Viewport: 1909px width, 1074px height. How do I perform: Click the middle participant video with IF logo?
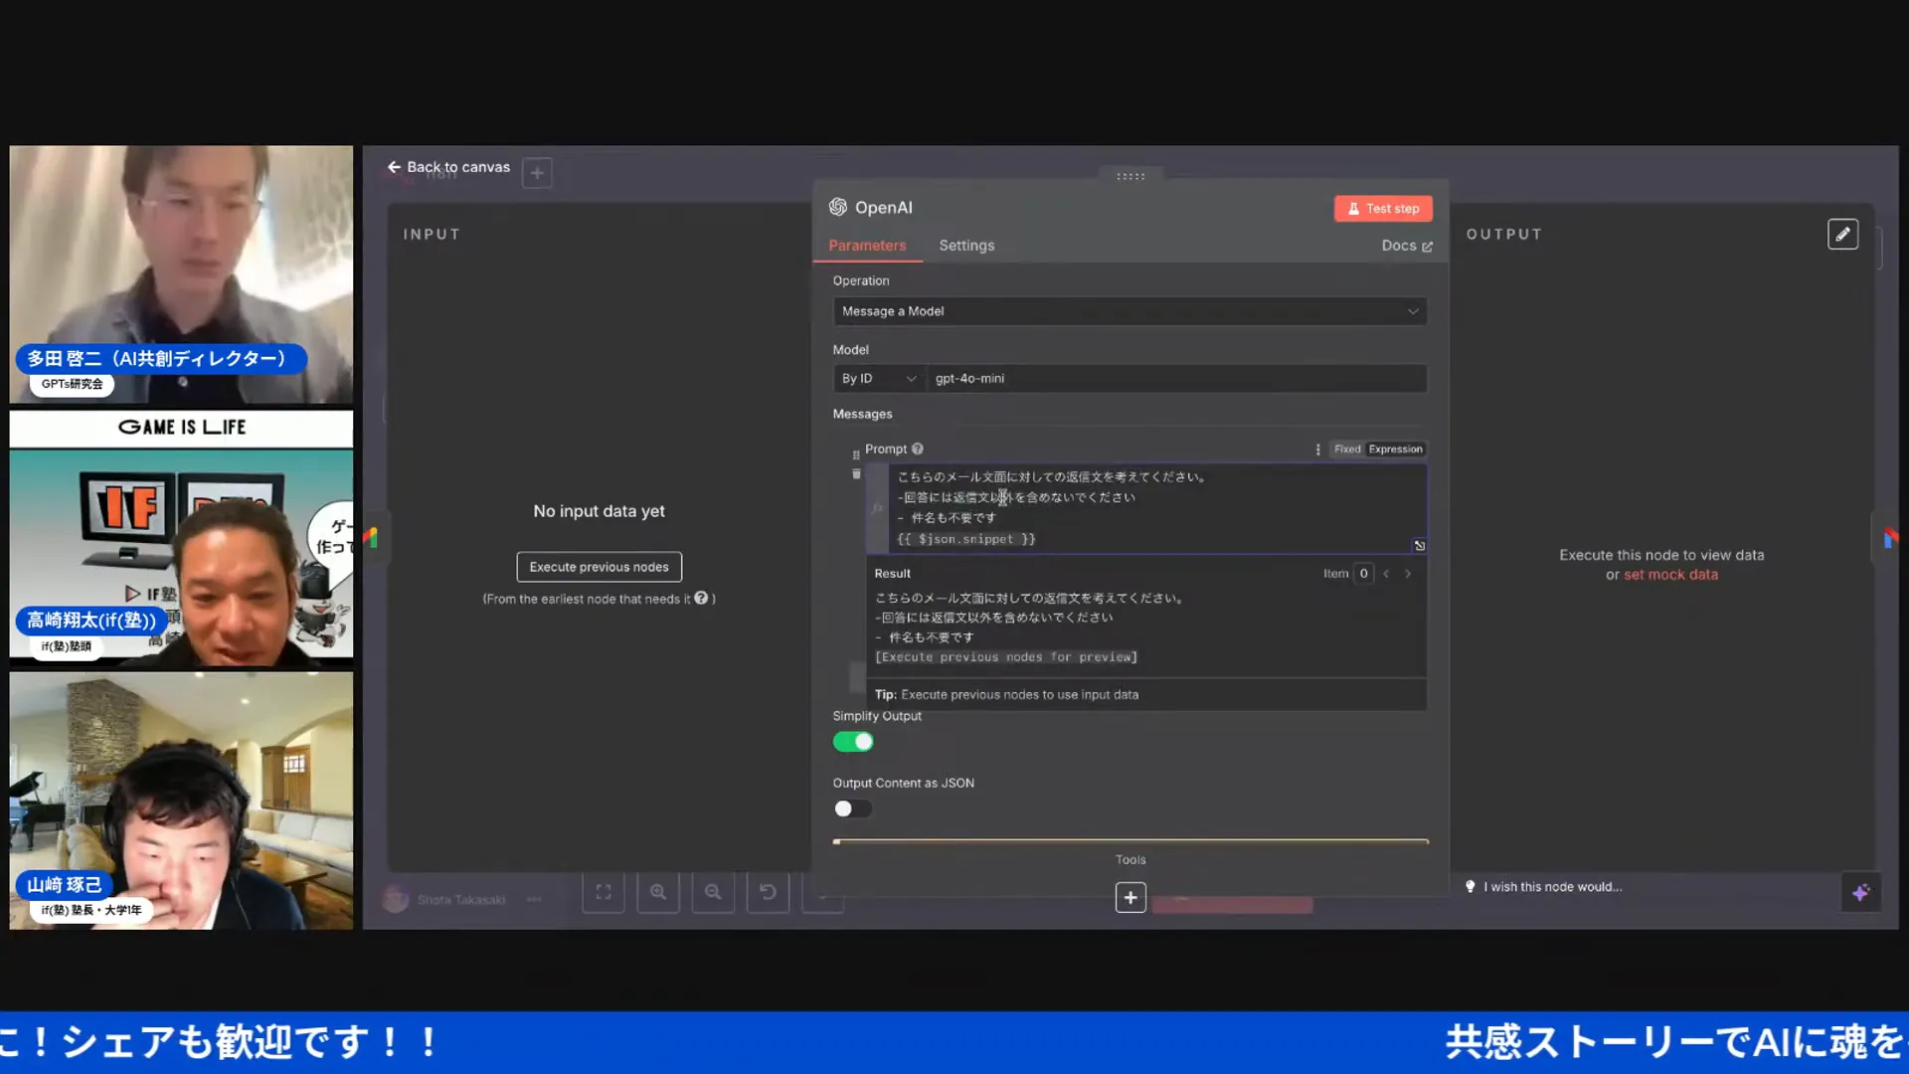click(181, 538)
